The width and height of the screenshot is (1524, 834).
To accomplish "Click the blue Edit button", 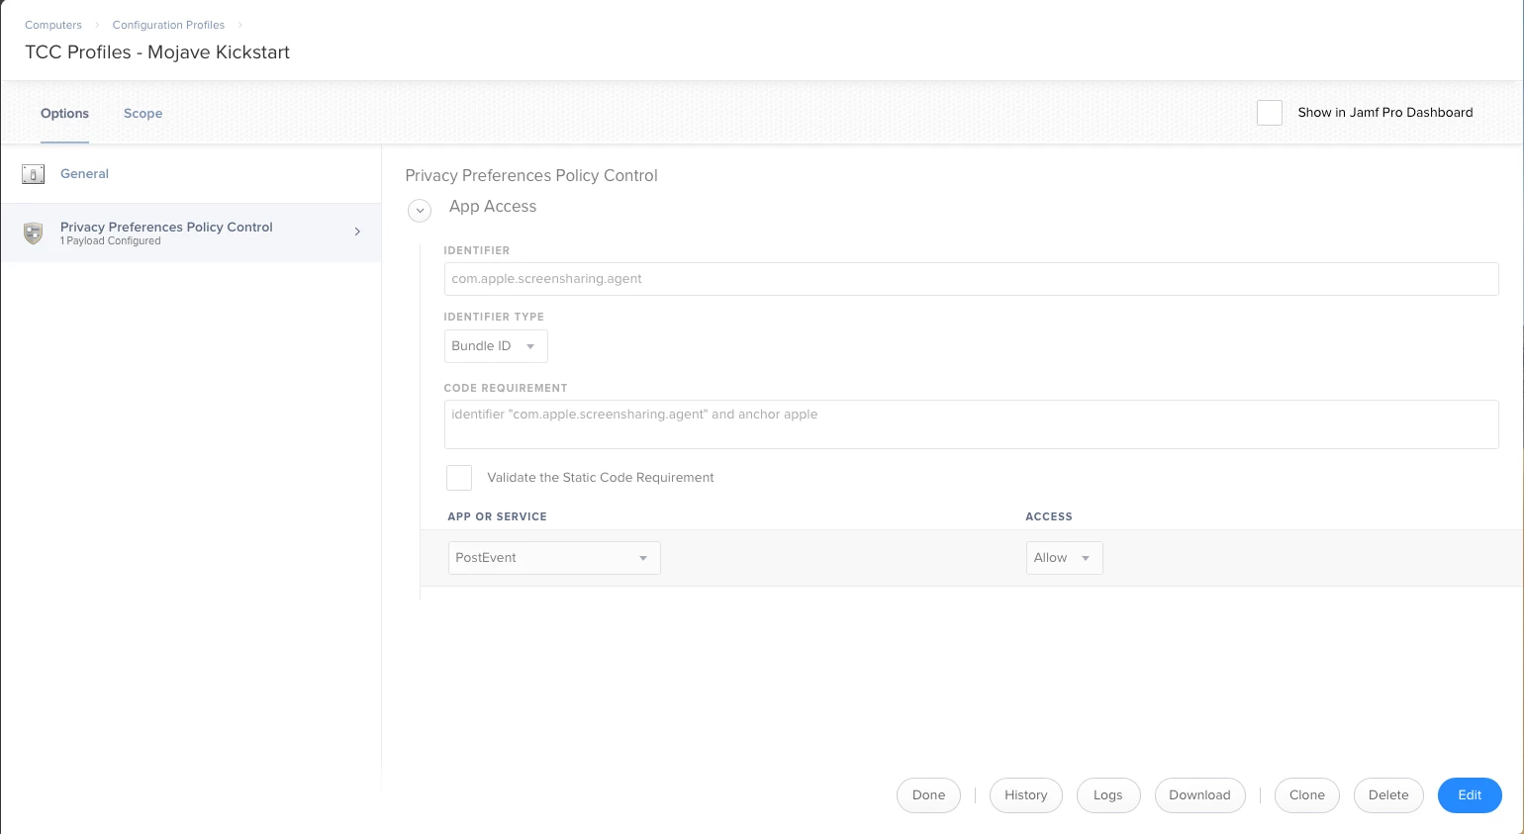I will (1470, 795).
